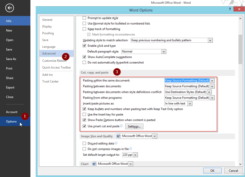Open default target output ppi dropdown

(135, 155)
